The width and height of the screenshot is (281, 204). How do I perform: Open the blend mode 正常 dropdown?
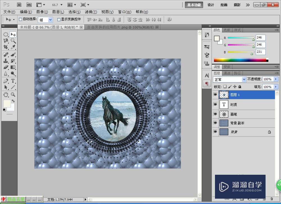pyautogui.click(x=230, y=79)
